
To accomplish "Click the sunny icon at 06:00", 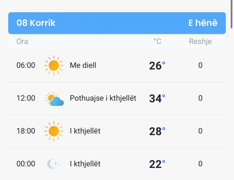I will pos(54,66).
